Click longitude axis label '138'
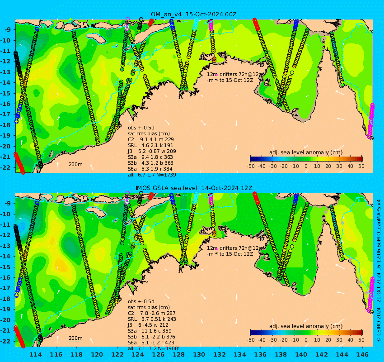Viewport: 384px width, 362px height. coord(281,355)
